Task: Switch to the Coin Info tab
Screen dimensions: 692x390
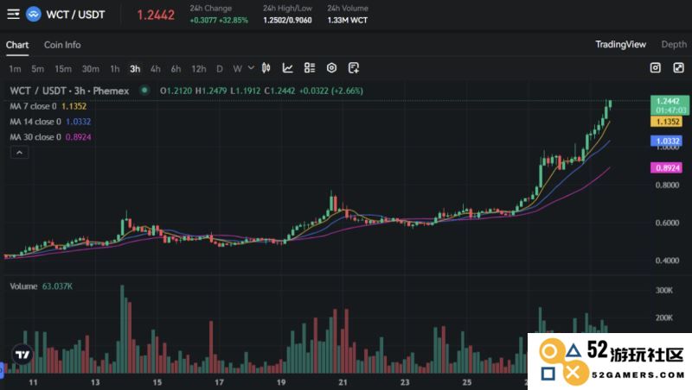Action: tap(62, 45)
